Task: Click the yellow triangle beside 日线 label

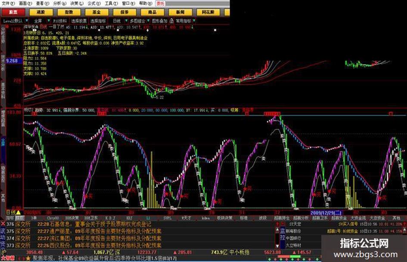Action: (19, 213)
